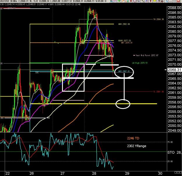Screen dimensions: 182x176
Task: Click the pink wavy lines indicator icon
Action: pos(115,1)
